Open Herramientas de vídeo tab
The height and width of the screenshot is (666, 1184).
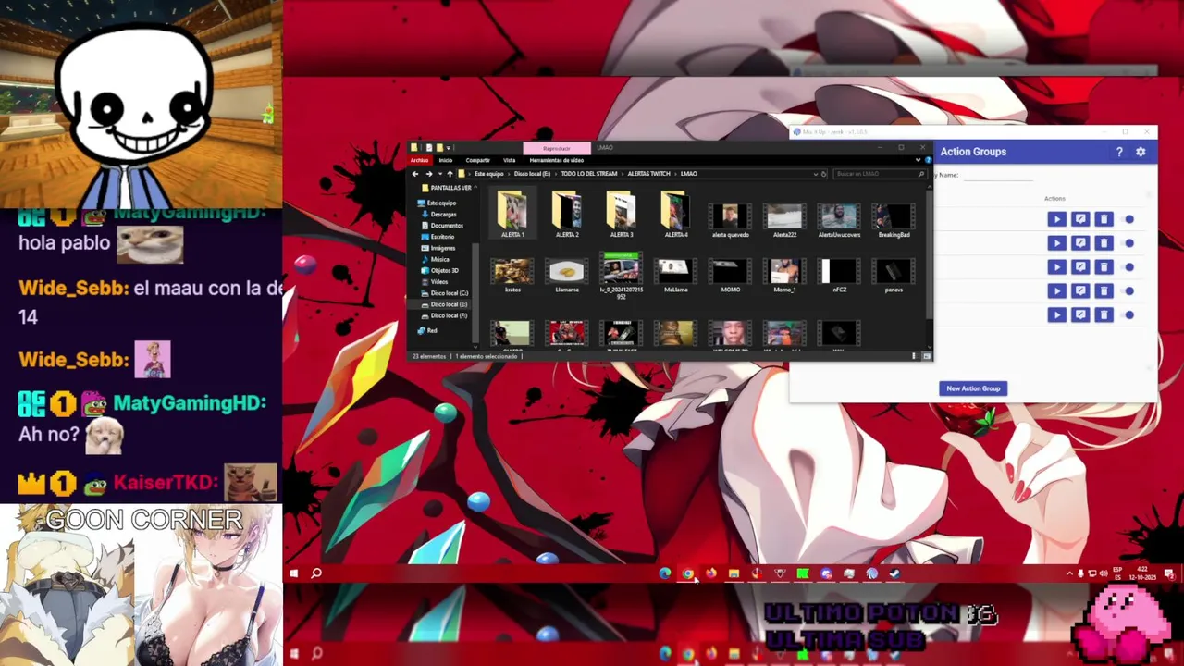(x=557, y=160)
